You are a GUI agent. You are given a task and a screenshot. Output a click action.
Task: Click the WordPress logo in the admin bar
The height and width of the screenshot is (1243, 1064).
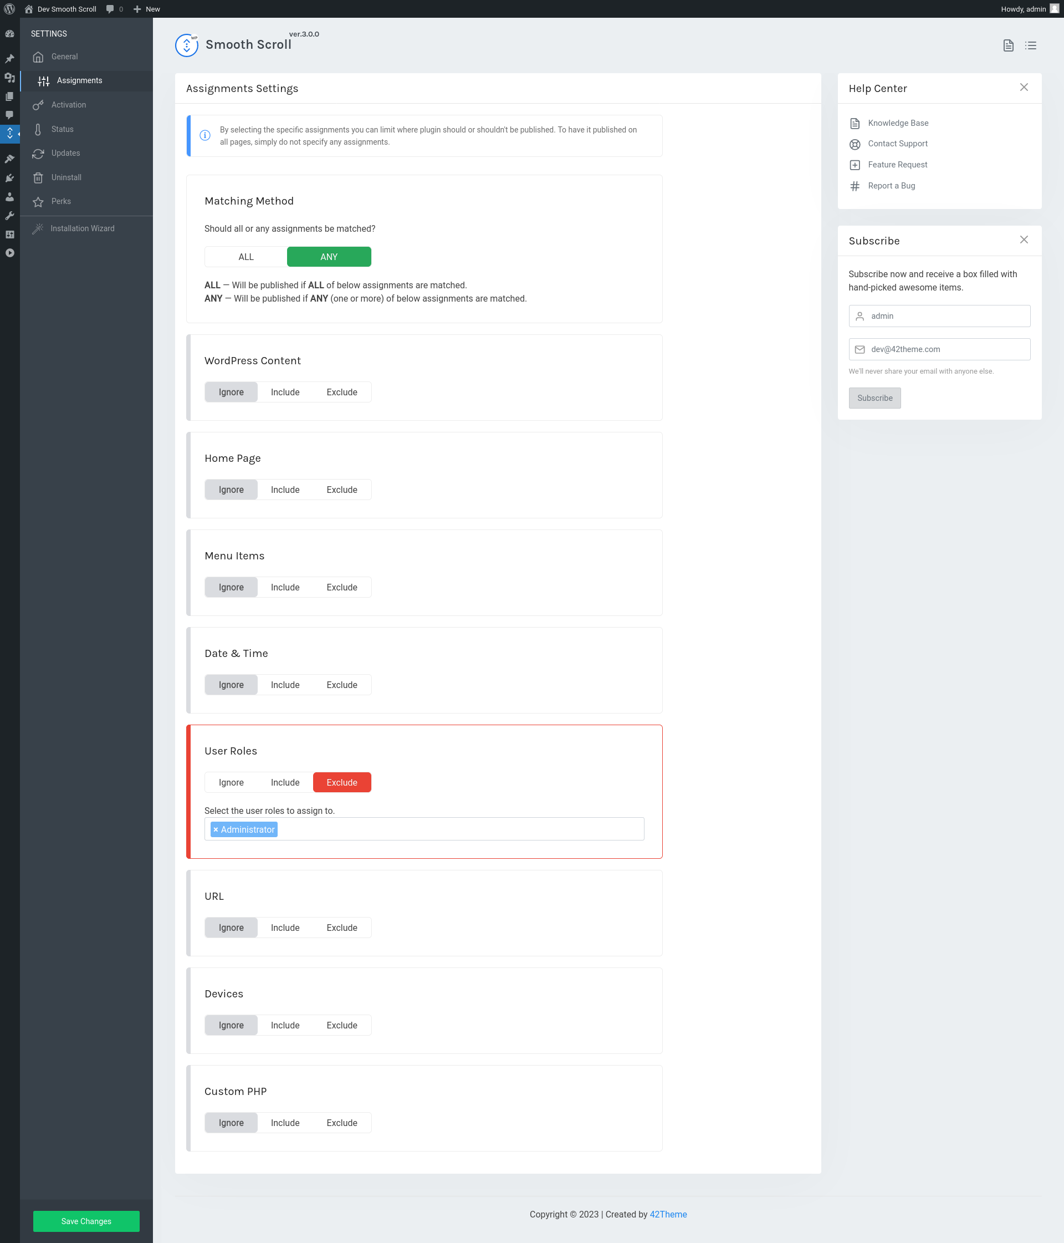[x=9, y=9]
